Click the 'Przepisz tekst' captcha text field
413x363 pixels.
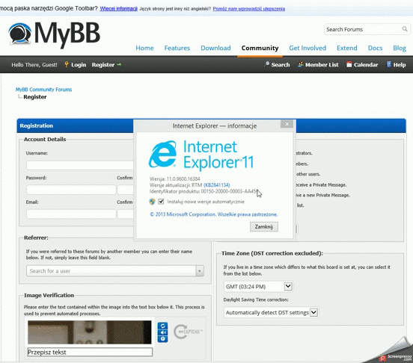click(x=90, y=353)
